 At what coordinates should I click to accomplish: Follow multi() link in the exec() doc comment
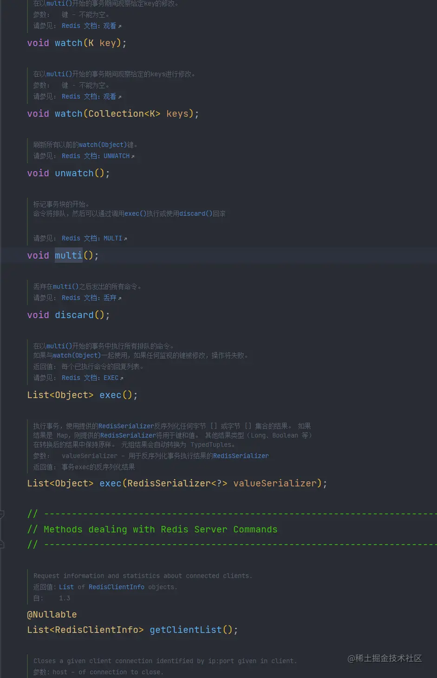(x=59, y=346)
